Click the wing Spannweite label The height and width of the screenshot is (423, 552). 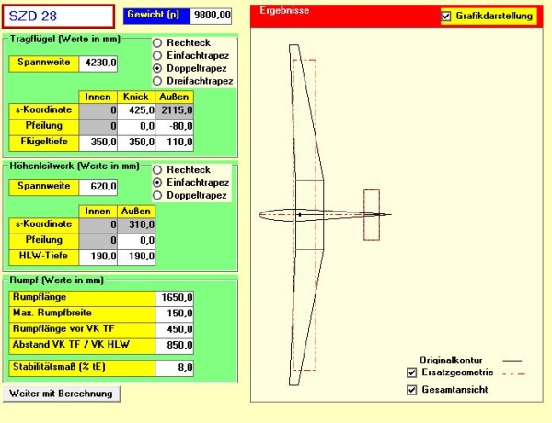(43, 63)
